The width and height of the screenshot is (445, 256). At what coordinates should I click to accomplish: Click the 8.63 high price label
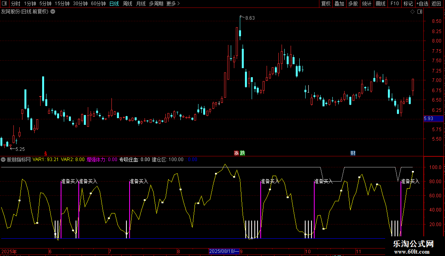(x=250, y=18)
